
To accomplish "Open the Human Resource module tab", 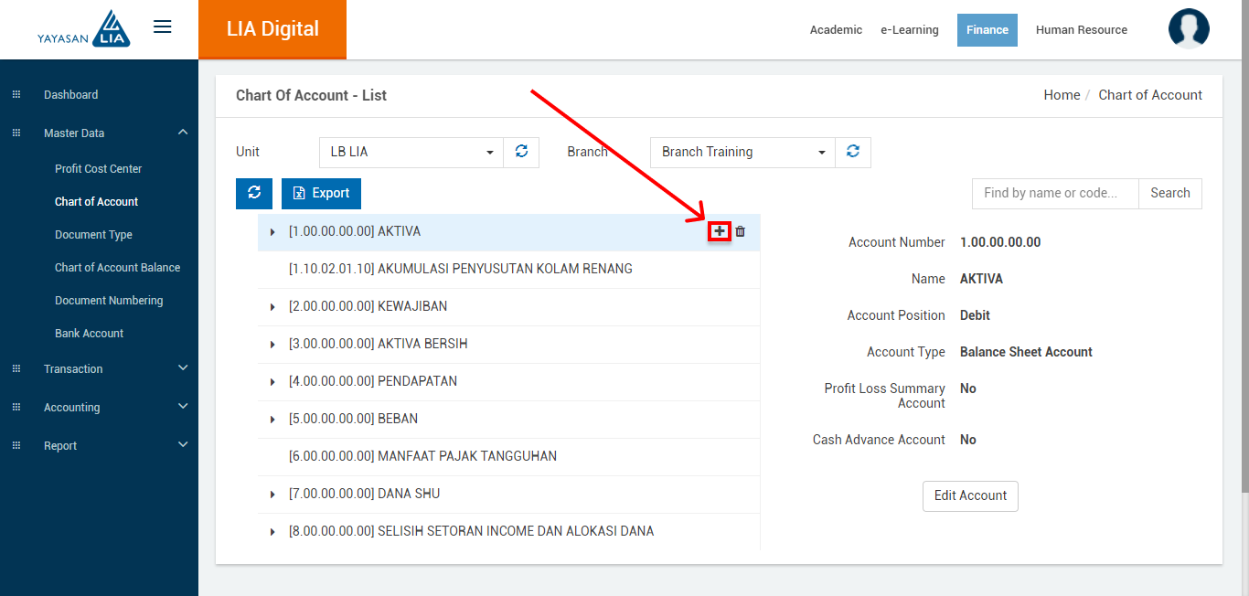I will (1081, 30).
